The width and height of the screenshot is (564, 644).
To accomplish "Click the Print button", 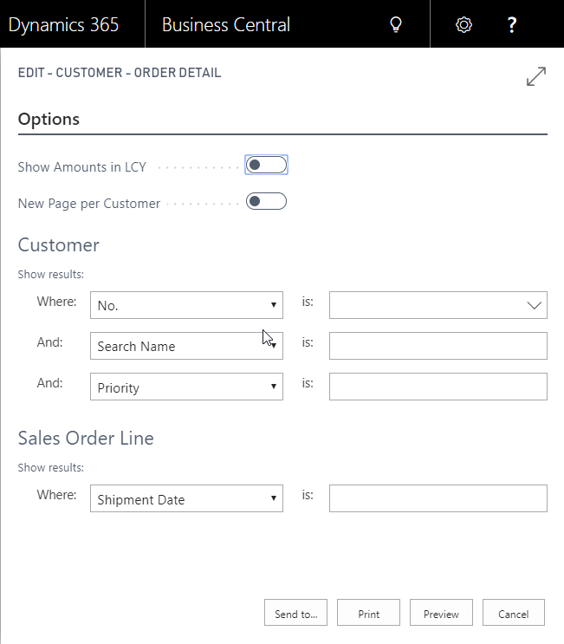I will tap(368, 613).
